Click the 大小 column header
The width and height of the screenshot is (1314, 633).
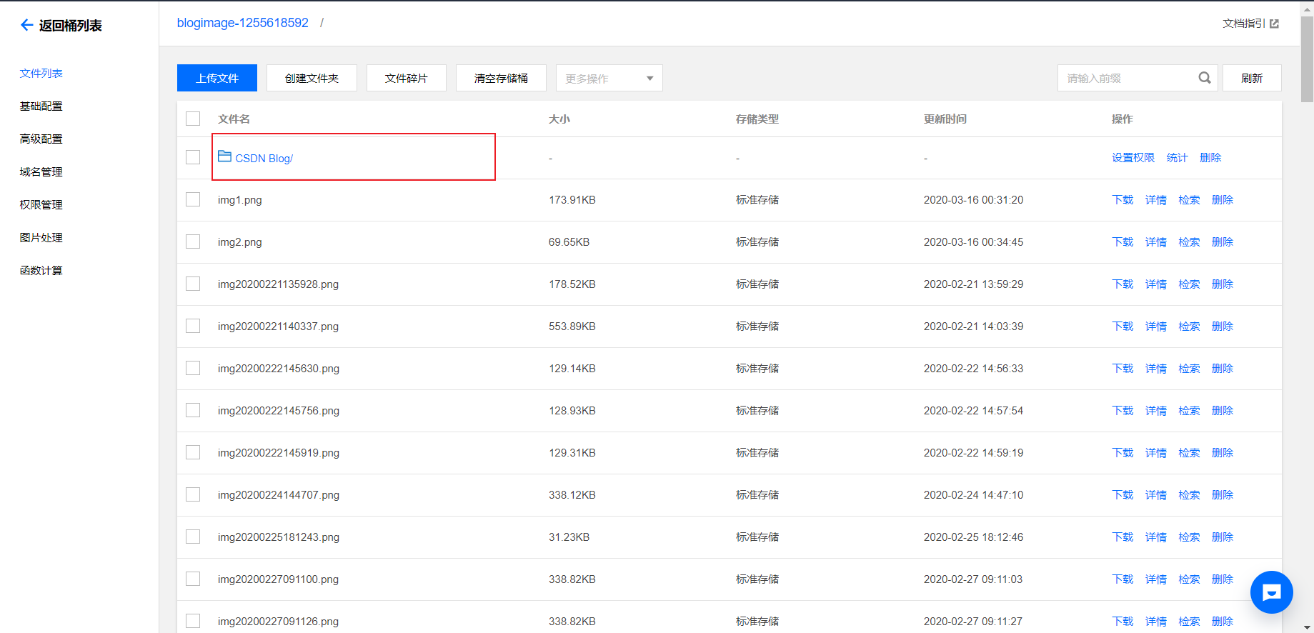click(559, 119)
